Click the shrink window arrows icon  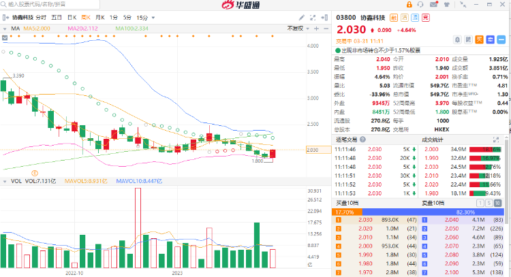(x=463, y=5)
